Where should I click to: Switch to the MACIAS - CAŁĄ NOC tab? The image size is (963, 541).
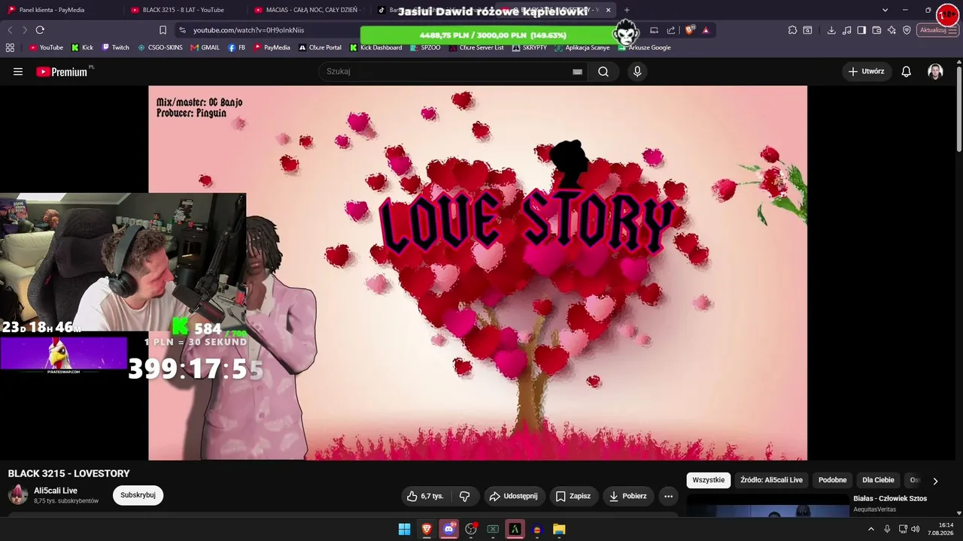(308, 10)
